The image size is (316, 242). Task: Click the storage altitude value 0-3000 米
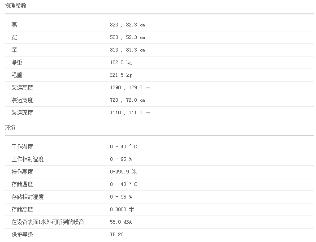pos(122,210)
